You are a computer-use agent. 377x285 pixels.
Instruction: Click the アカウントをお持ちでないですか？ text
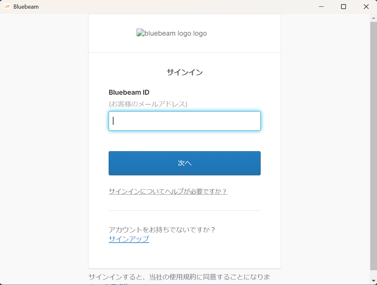tap(162, 230)
